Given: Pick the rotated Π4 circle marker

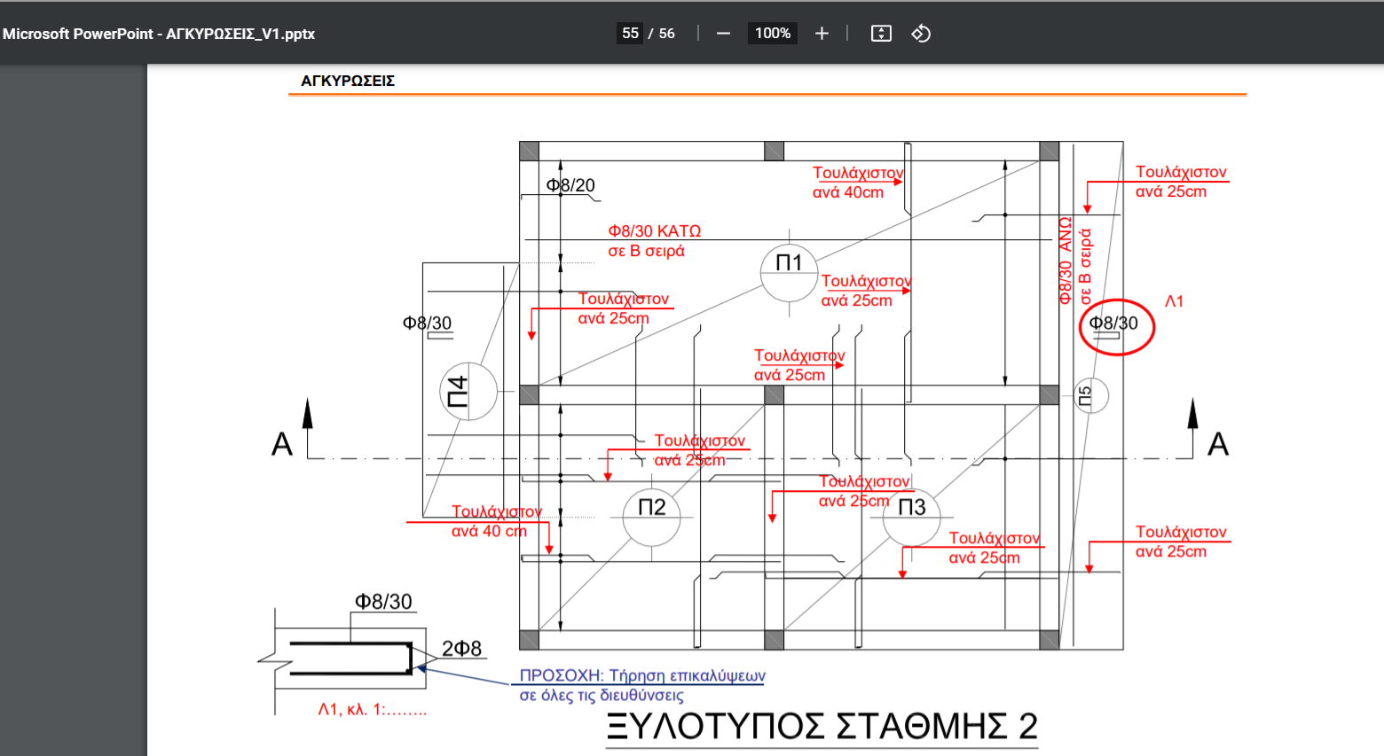Looking at the screenshot, I should pos(468,391).
